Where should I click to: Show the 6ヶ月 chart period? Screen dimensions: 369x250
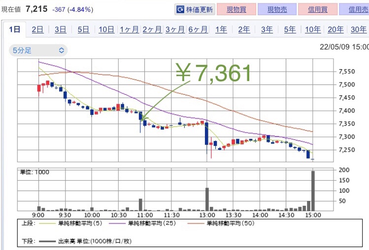pos(198,29)
